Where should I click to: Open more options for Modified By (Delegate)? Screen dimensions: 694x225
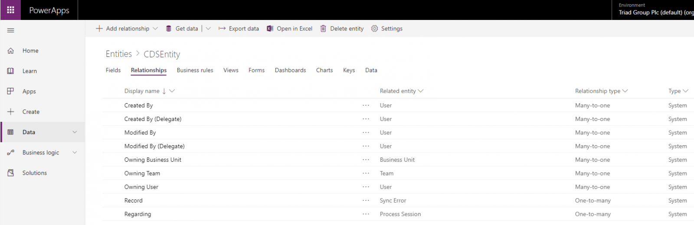pos(366,146)
